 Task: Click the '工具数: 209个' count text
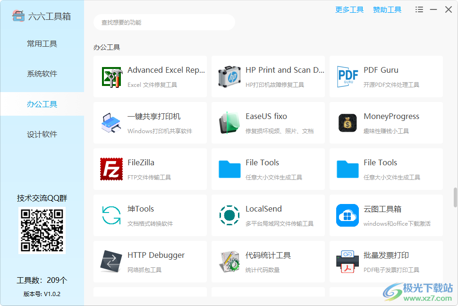[x=42, y=280]
